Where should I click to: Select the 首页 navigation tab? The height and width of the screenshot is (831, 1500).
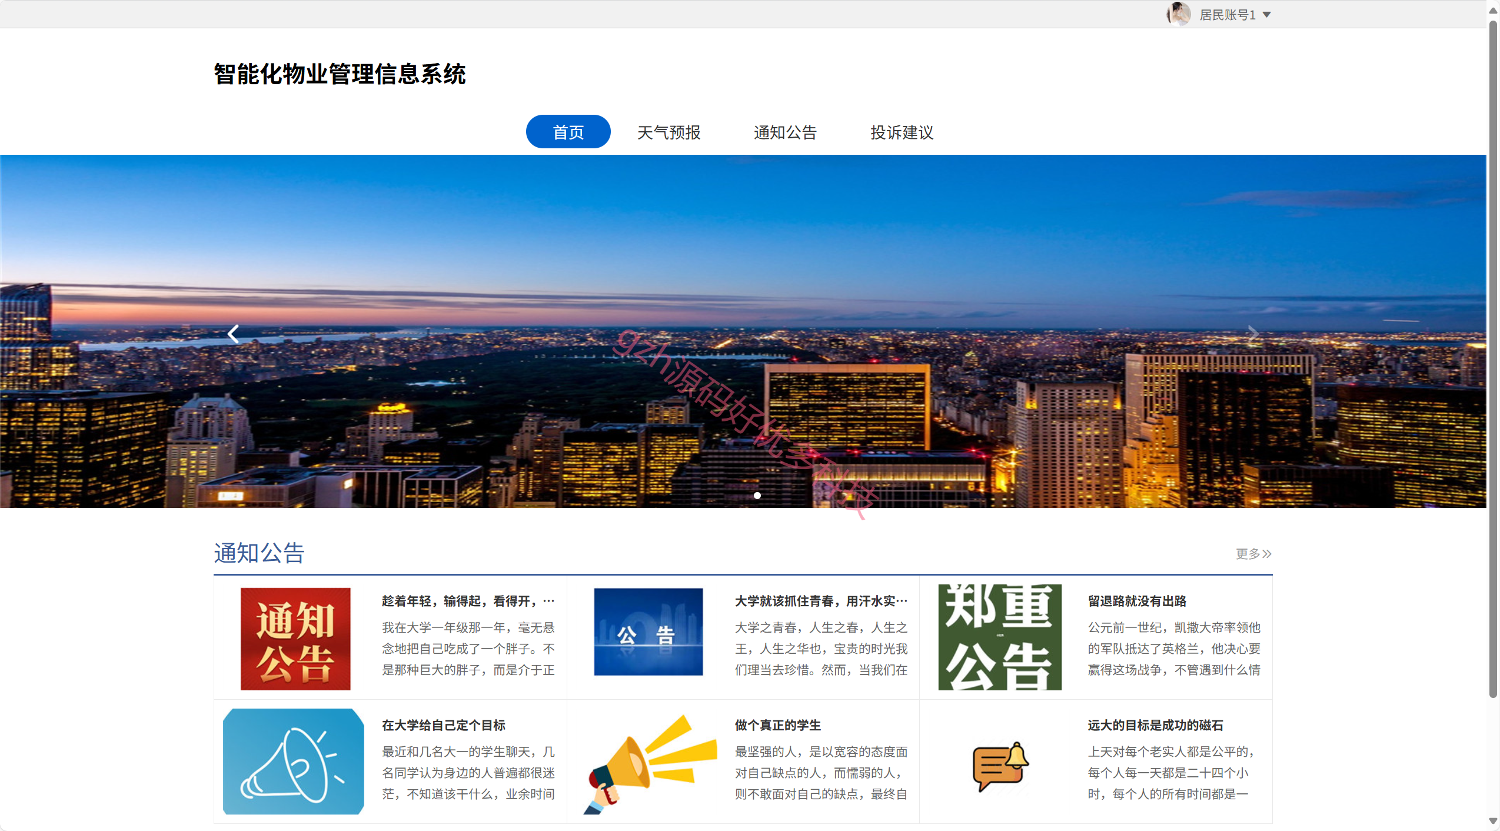[x=568, y=132]
